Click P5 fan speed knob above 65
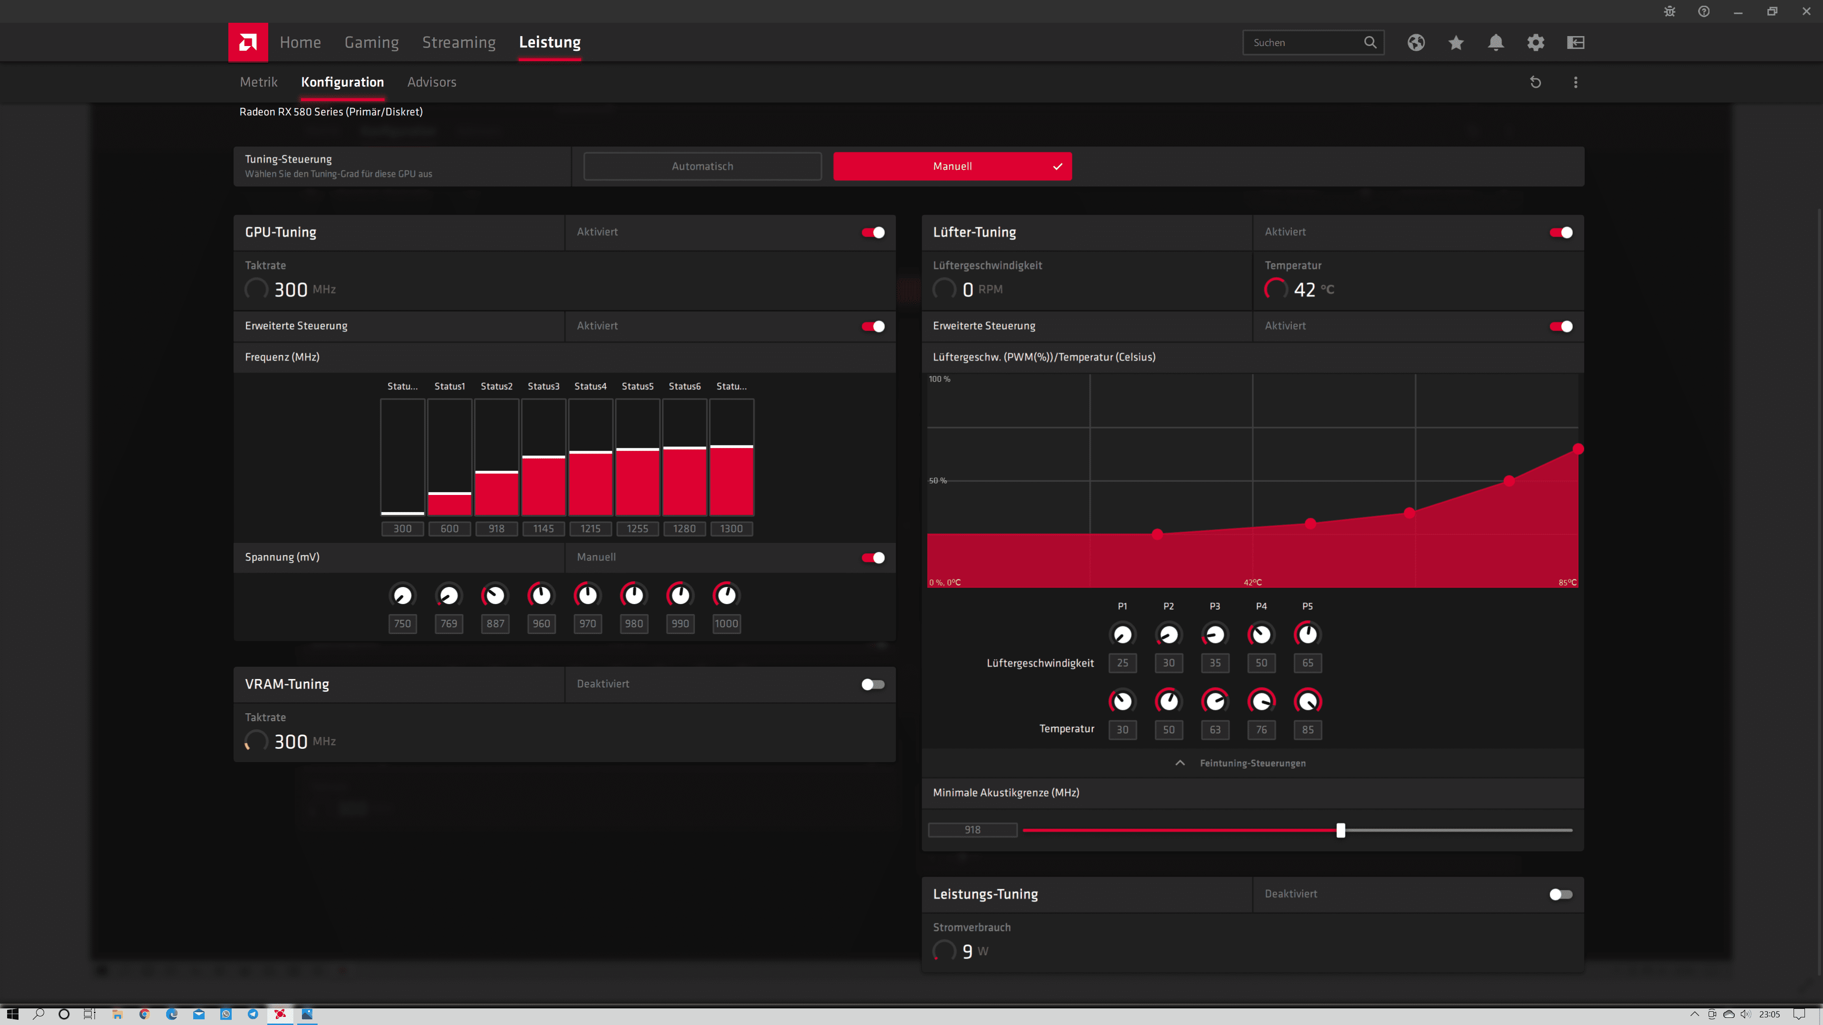 pos(1307,634)
